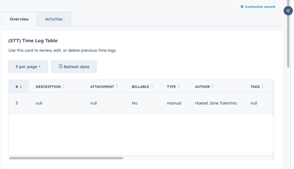This screenshot has width=294, height=169.
Task: Select row number 3 cell
Action: point(17,103)
